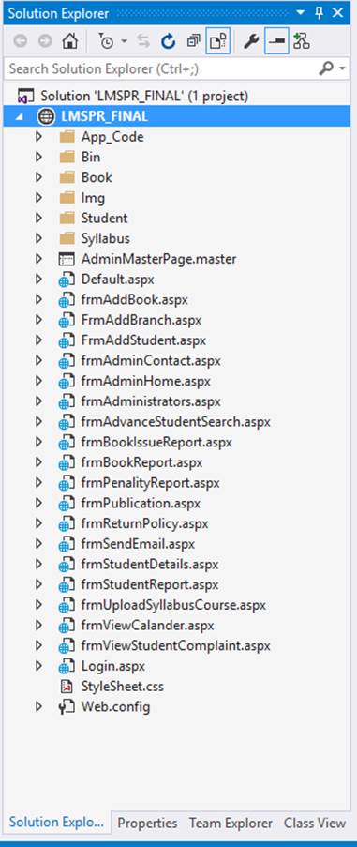
Task: Select frmBookReport.aspx file
Action: tap(141, 462)
